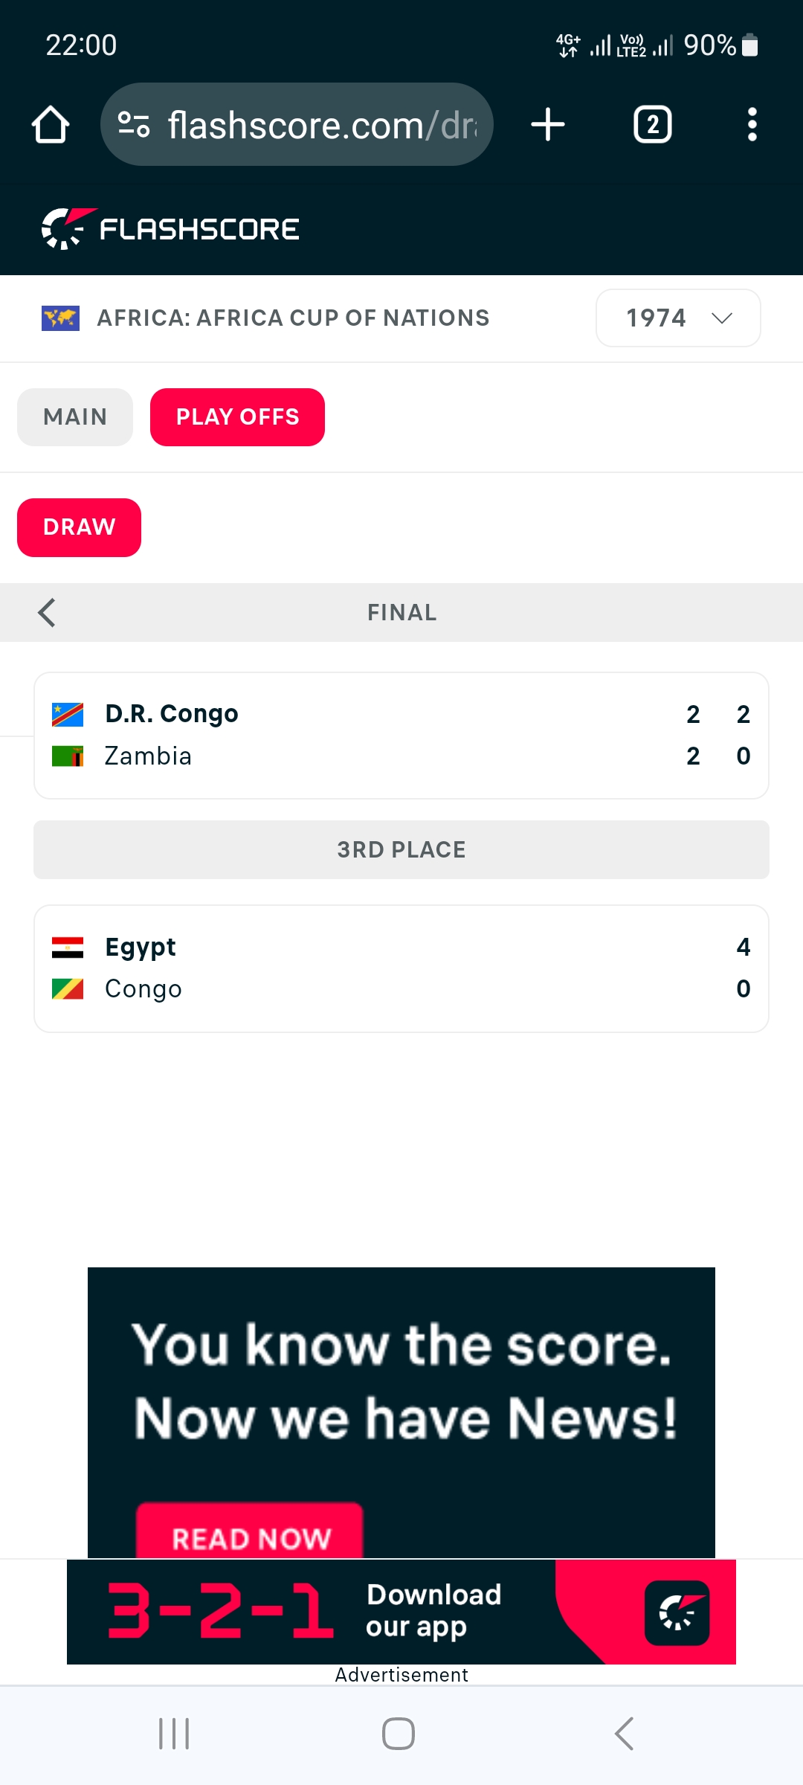Select the PLAY OFFS tab
Screen dimensions: 803x1785
(x=237, y=417)
